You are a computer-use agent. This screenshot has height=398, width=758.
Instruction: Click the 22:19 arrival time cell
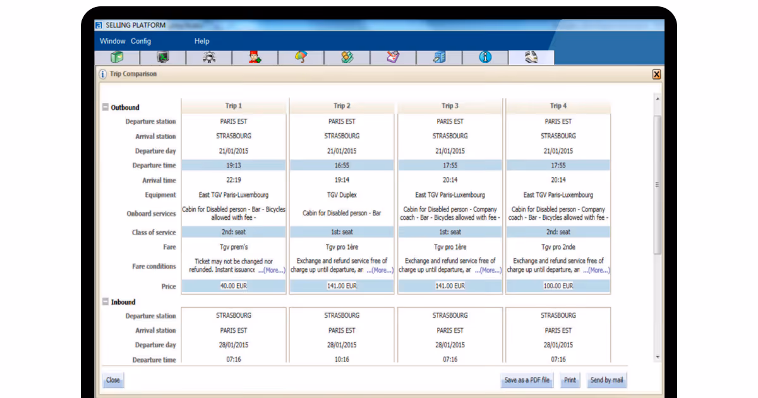pyautogui.click(x=234, y=180)
